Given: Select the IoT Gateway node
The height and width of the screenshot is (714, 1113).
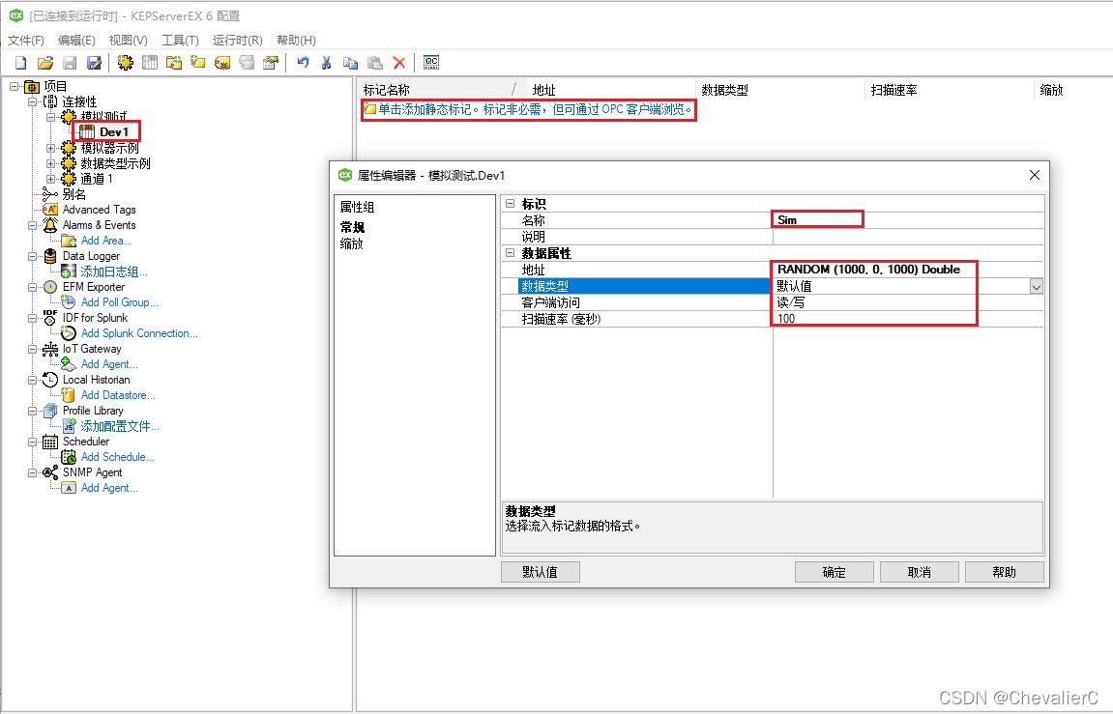Looking at the screenshot, I should [x=92, y=349].
